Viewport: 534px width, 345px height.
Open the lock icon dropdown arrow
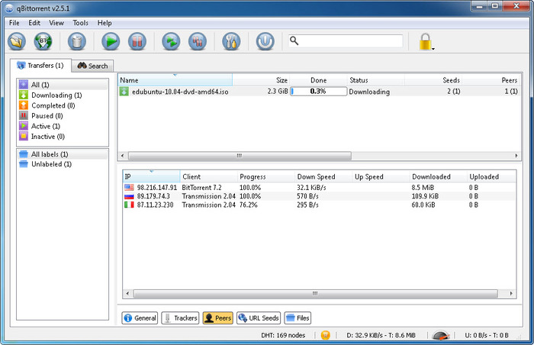tap(433, 49)
